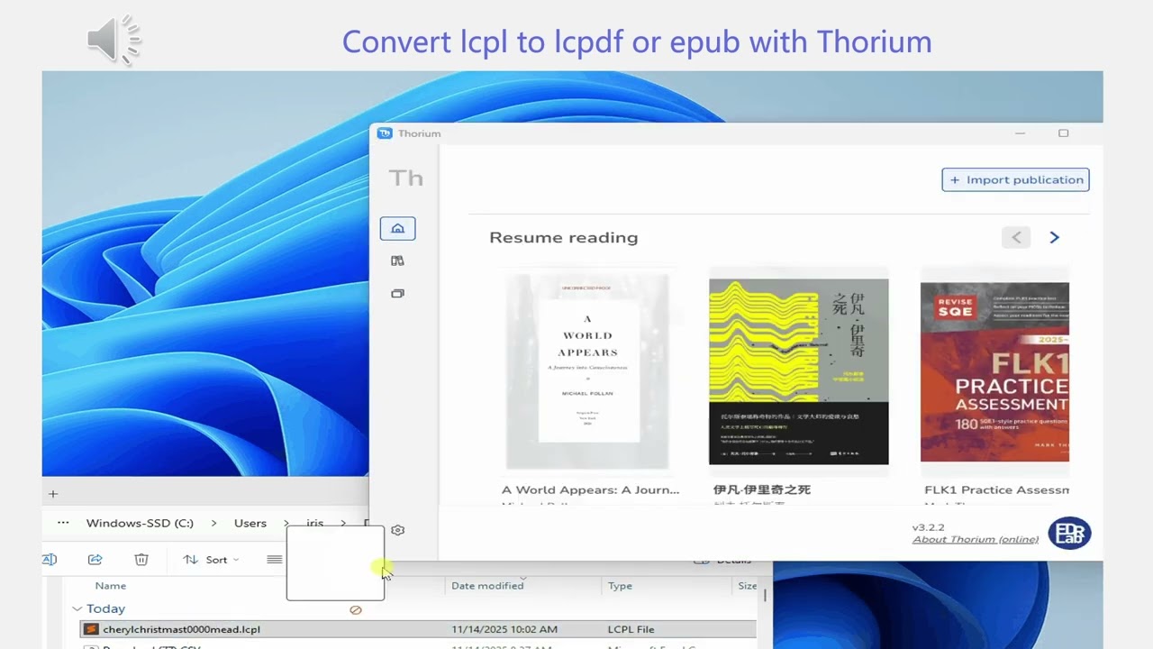Open A World Appears book cover
This screenshot has width=1153, height=649.
tap(587, 371)
